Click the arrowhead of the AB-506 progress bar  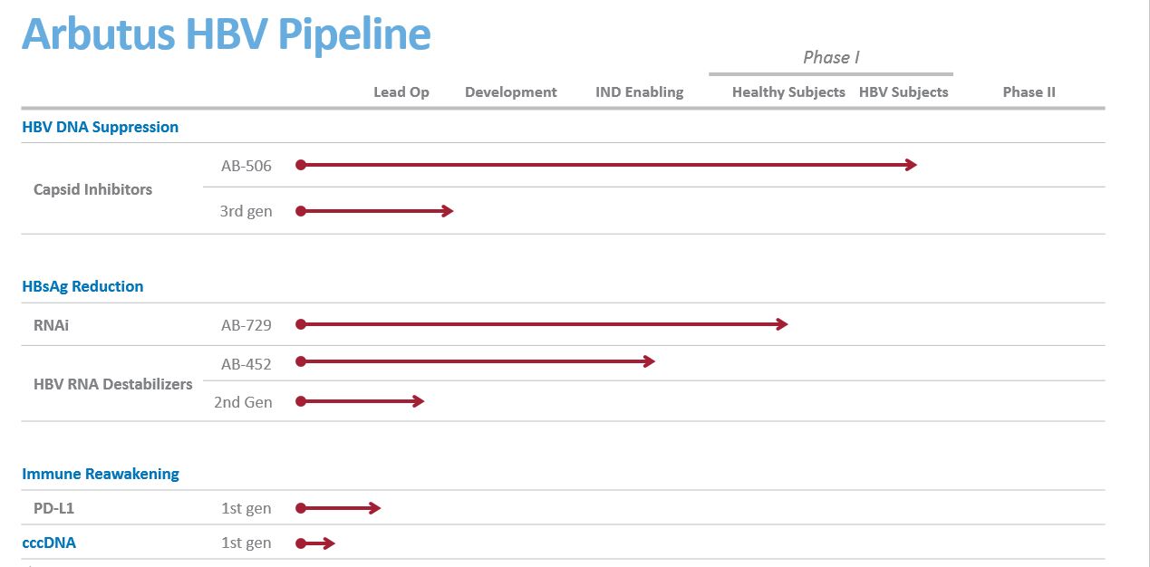tap(912, 165)
